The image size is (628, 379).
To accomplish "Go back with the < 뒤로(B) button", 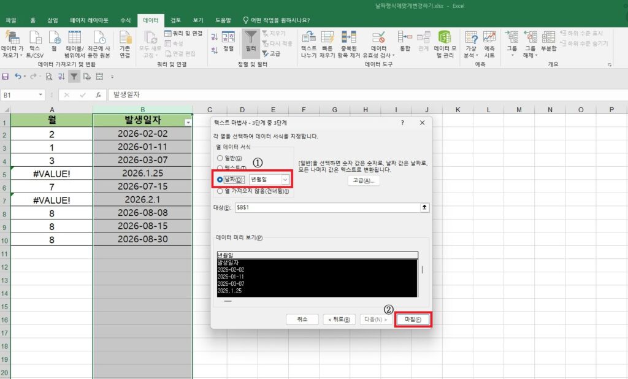I will tap(339, 320).
